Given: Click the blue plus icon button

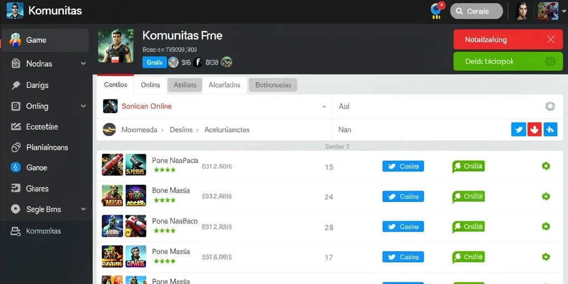Looking at the screenshot, I should click(550, 129).
